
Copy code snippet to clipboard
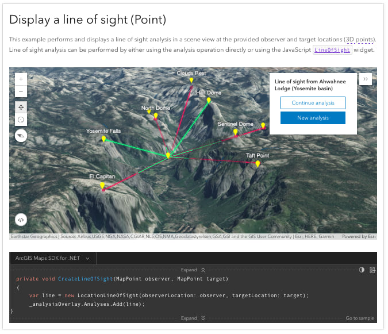(372, 270)
